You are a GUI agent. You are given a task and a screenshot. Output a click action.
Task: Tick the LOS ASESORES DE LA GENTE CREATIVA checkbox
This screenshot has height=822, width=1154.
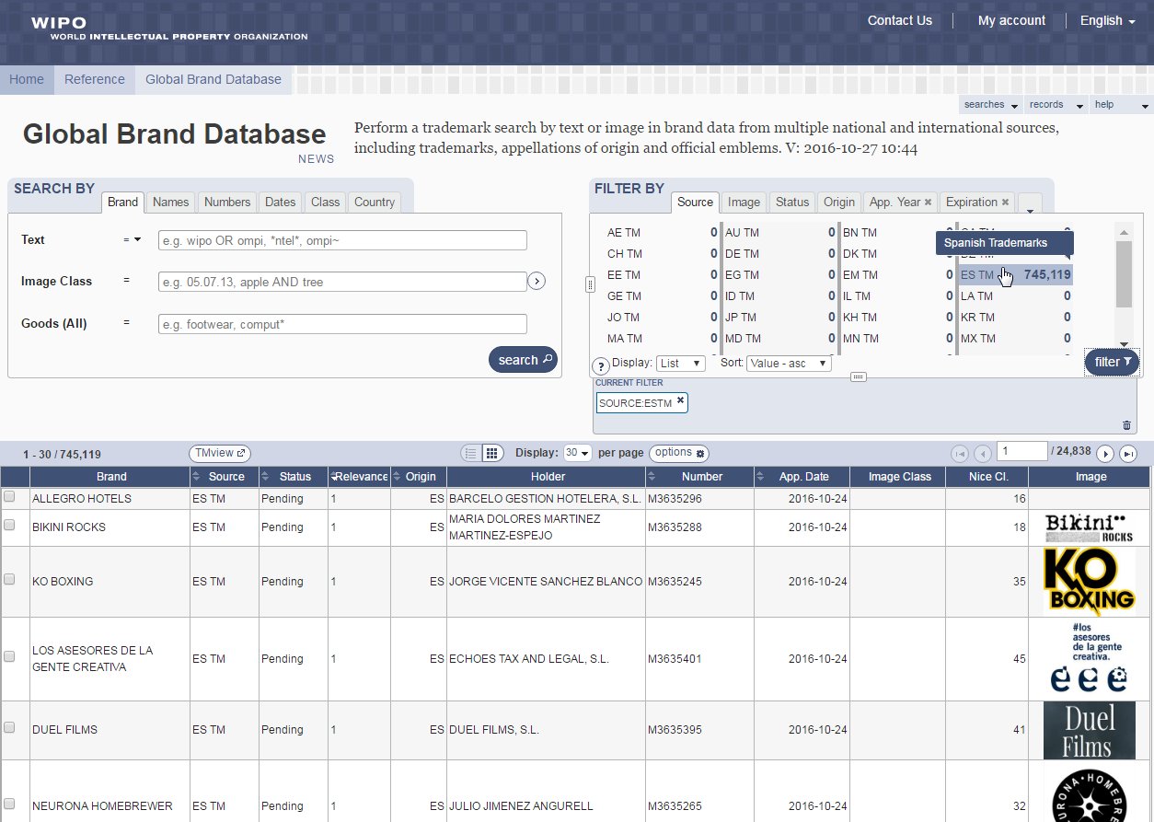click(x=10, y=657)
